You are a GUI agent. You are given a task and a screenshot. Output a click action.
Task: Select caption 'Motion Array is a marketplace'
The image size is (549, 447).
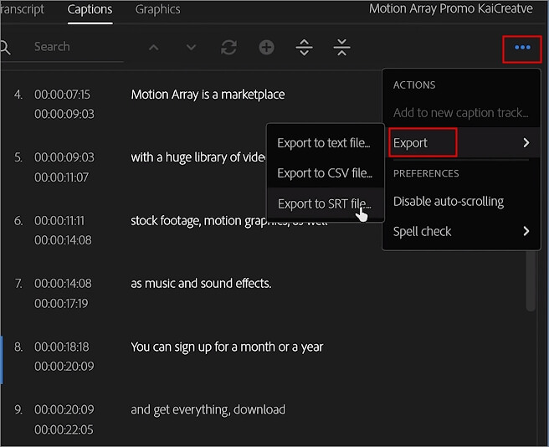208,95
